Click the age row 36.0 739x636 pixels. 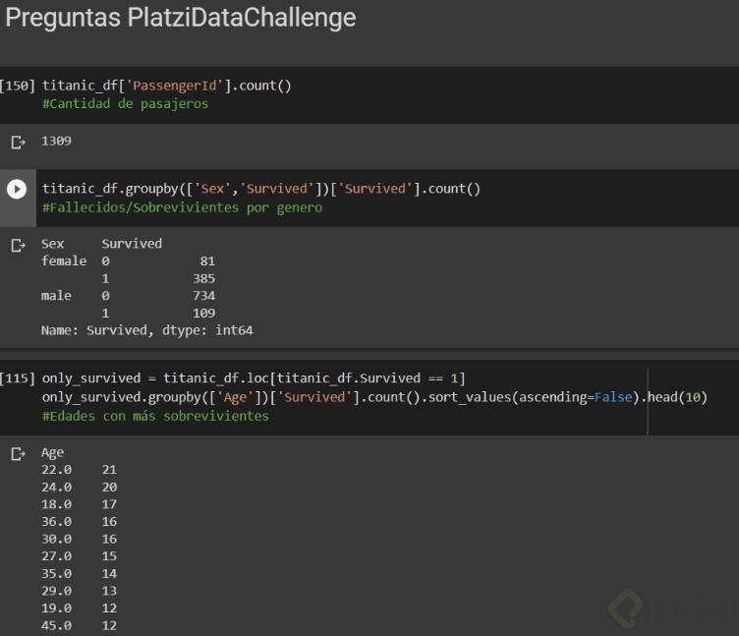point(56,522)
